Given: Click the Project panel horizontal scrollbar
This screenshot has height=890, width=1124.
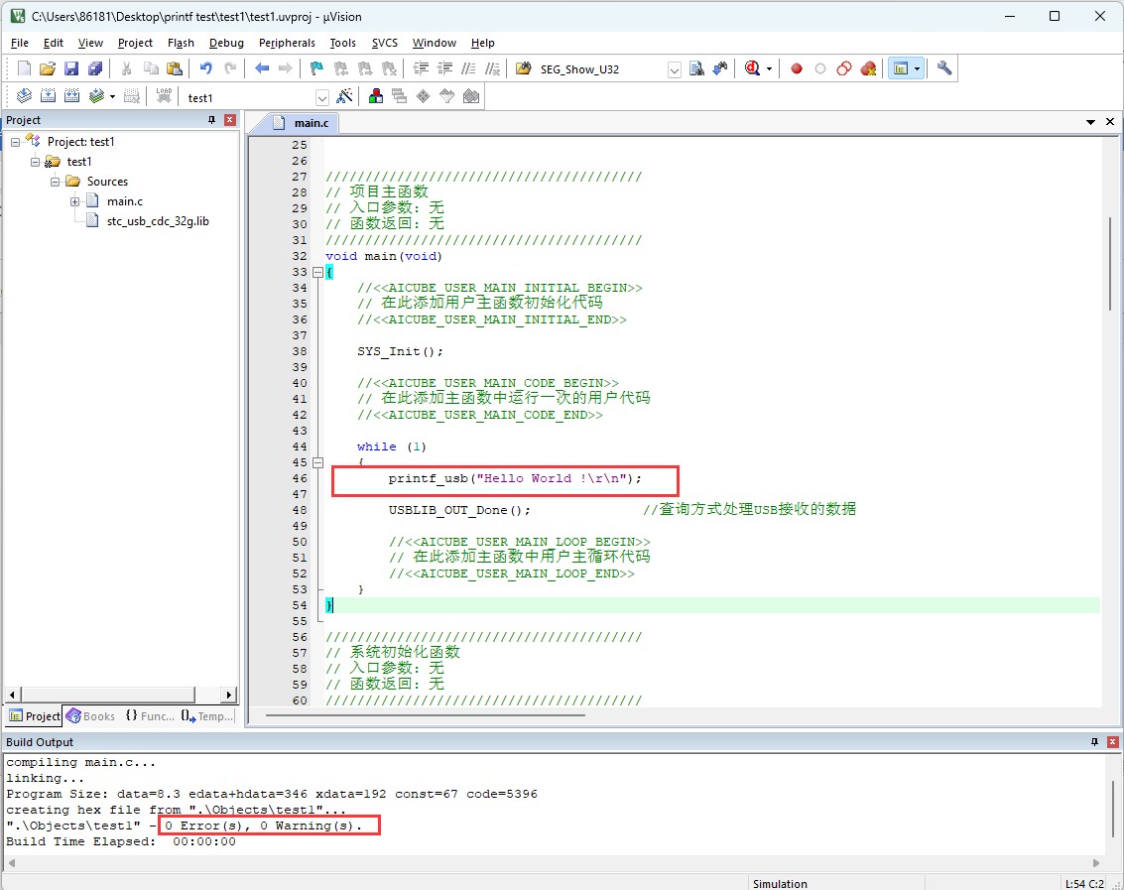Looking at the screenshot, I should [107, 695].
